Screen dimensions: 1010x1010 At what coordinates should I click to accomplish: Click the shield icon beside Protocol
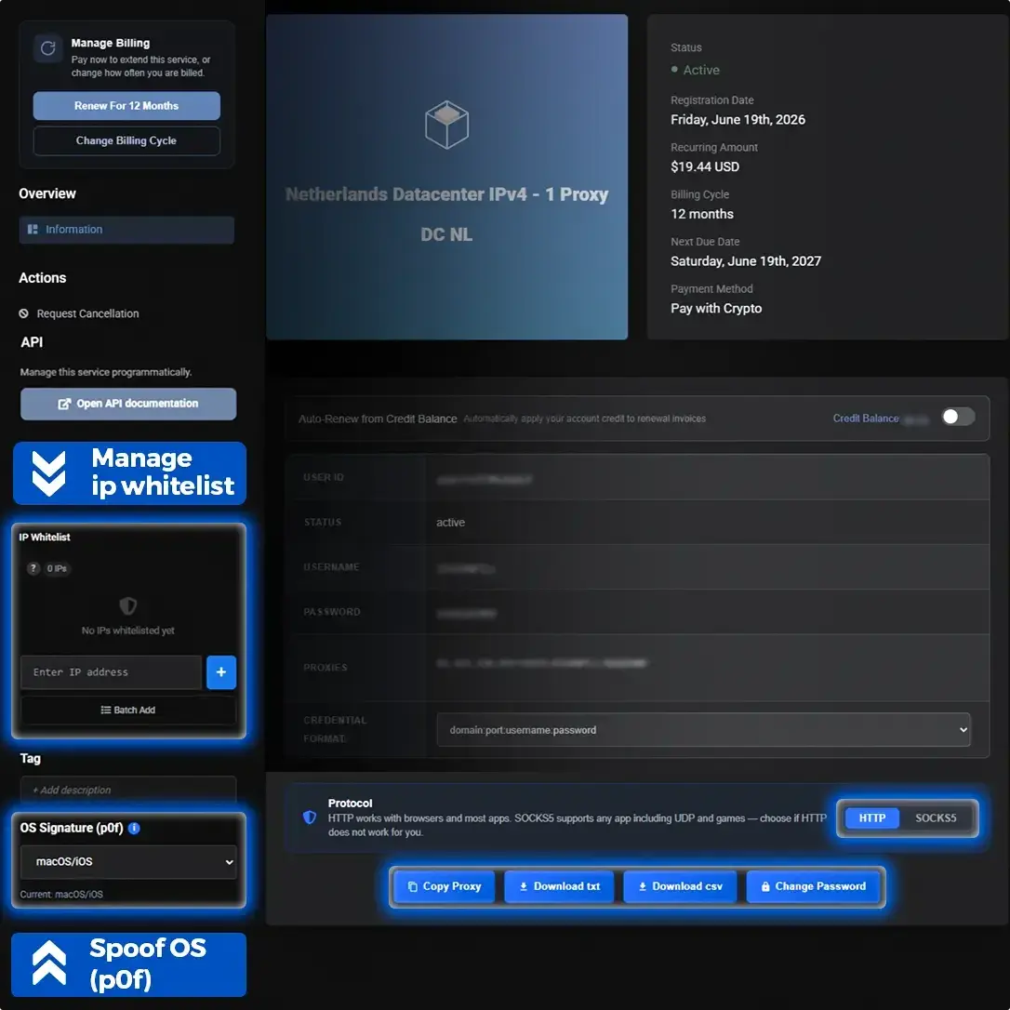click(x=310, y=817)
